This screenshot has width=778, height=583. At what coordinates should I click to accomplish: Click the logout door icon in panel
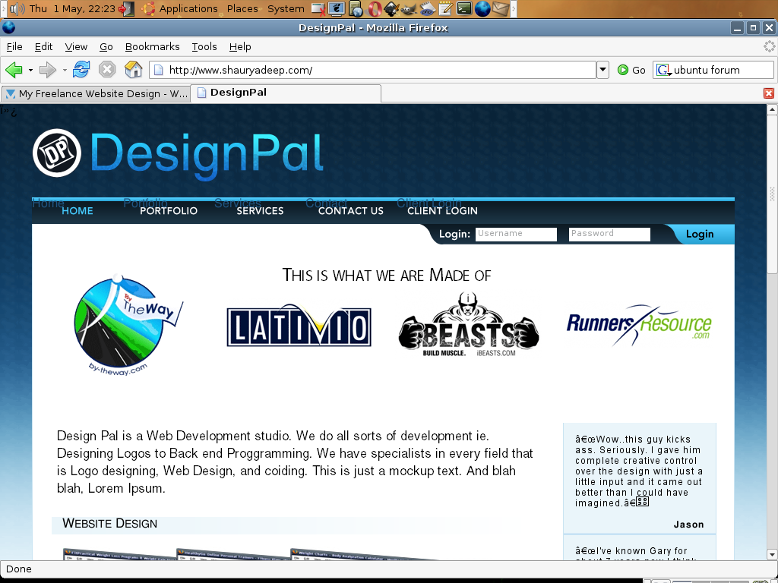(x=127, y=9)
